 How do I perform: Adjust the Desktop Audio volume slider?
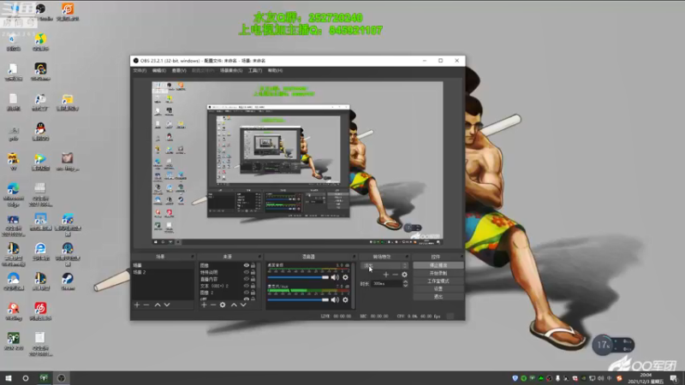(x=298, y=277)
